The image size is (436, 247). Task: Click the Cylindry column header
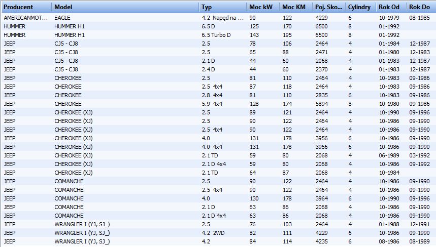pyautogui.click(x=360, y=7)
